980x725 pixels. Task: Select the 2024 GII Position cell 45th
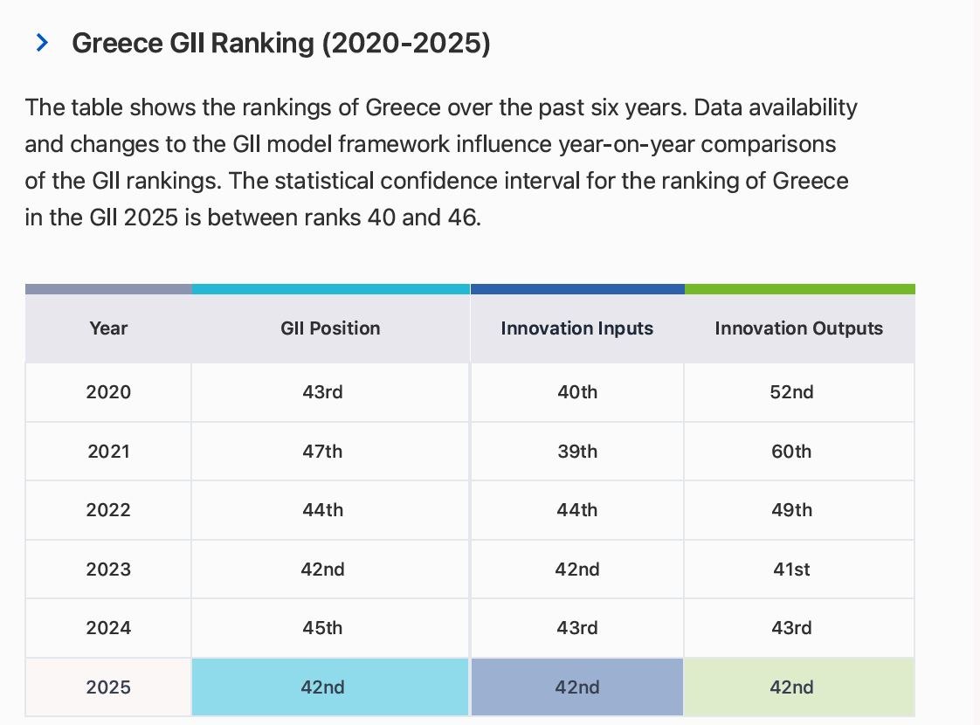tap(322, 628)
